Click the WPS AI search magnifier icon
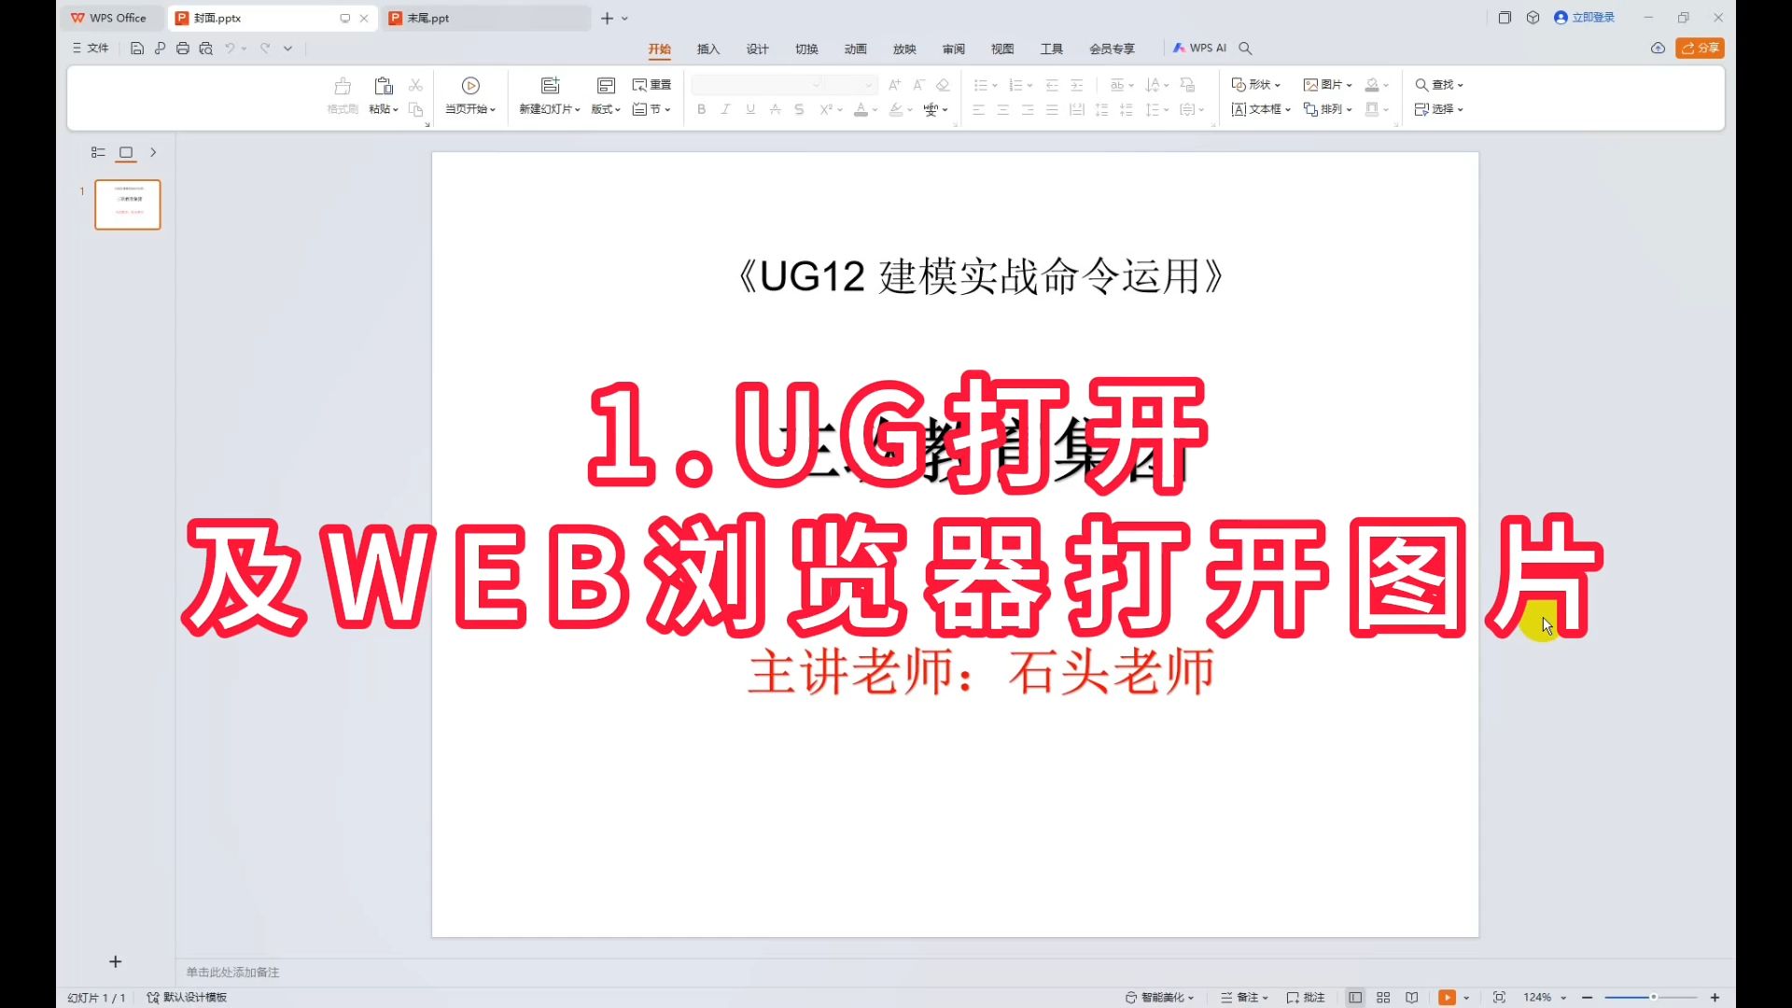The image size is (1792, 1008). (1245, 49)
